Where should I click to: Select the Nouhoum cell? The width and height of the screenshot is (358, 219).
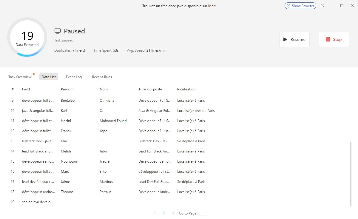click(x=69, y=161)
